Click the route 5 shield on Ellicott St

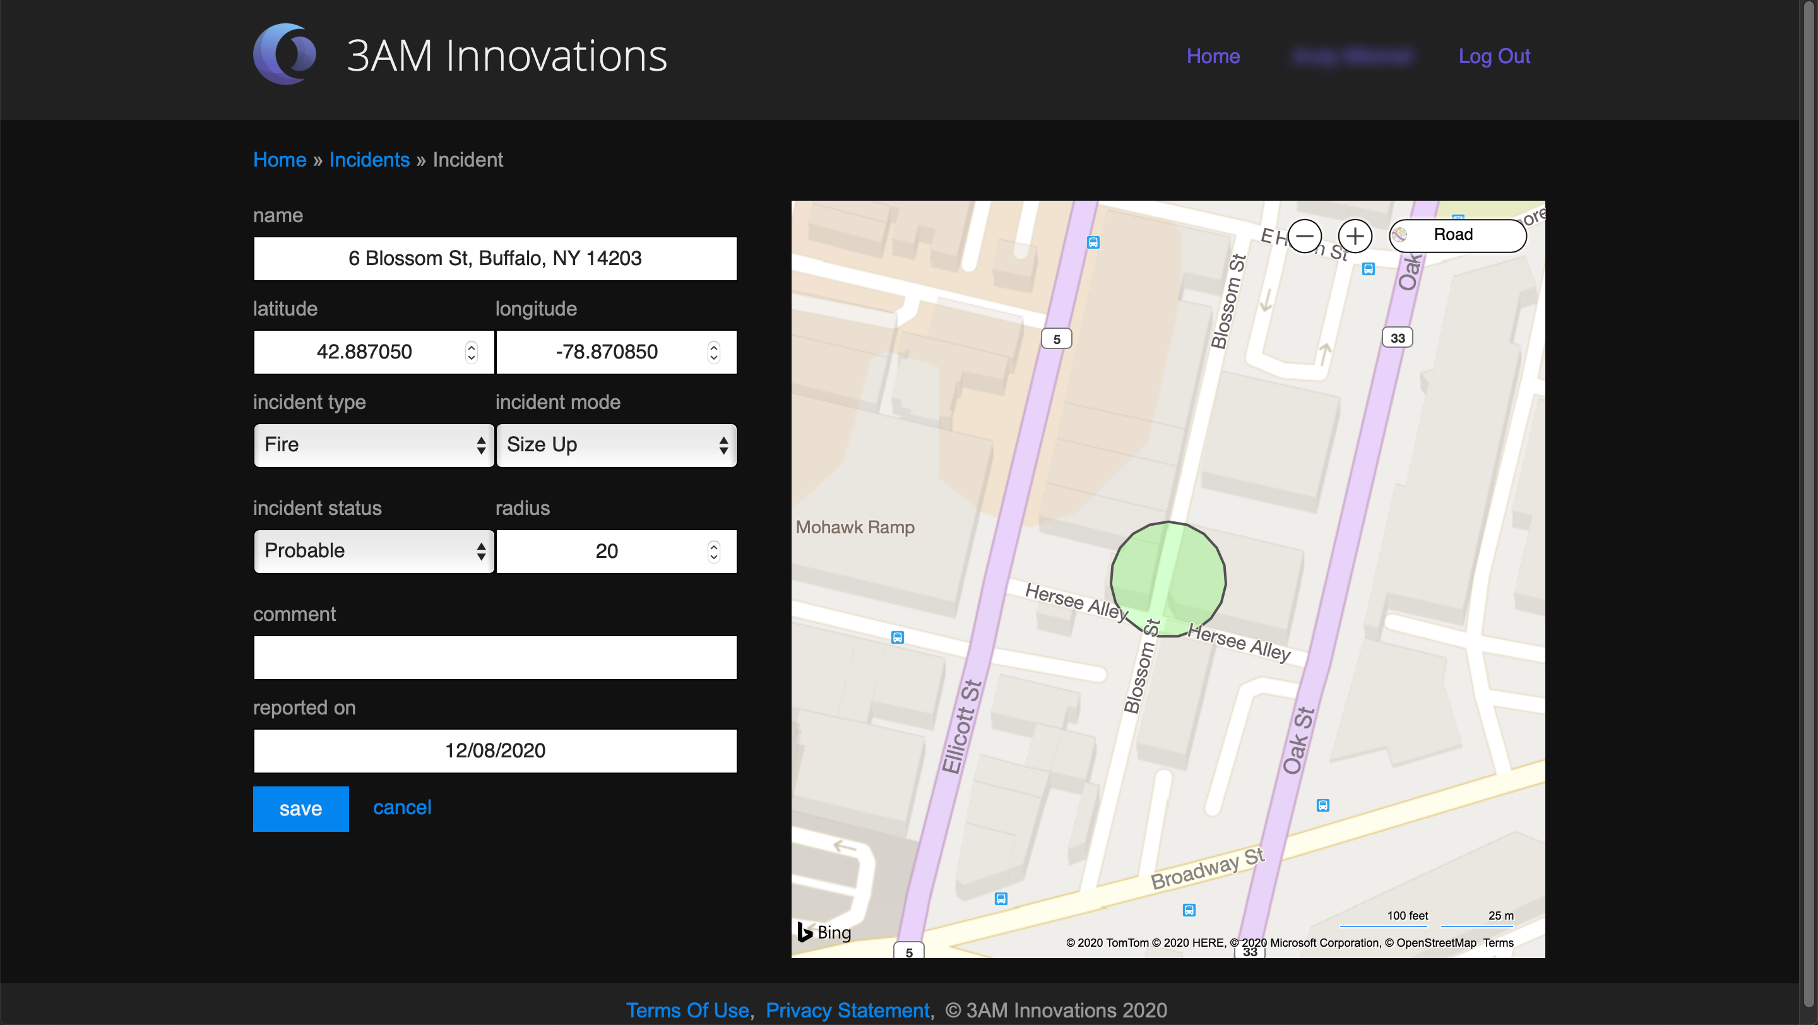1056,340
